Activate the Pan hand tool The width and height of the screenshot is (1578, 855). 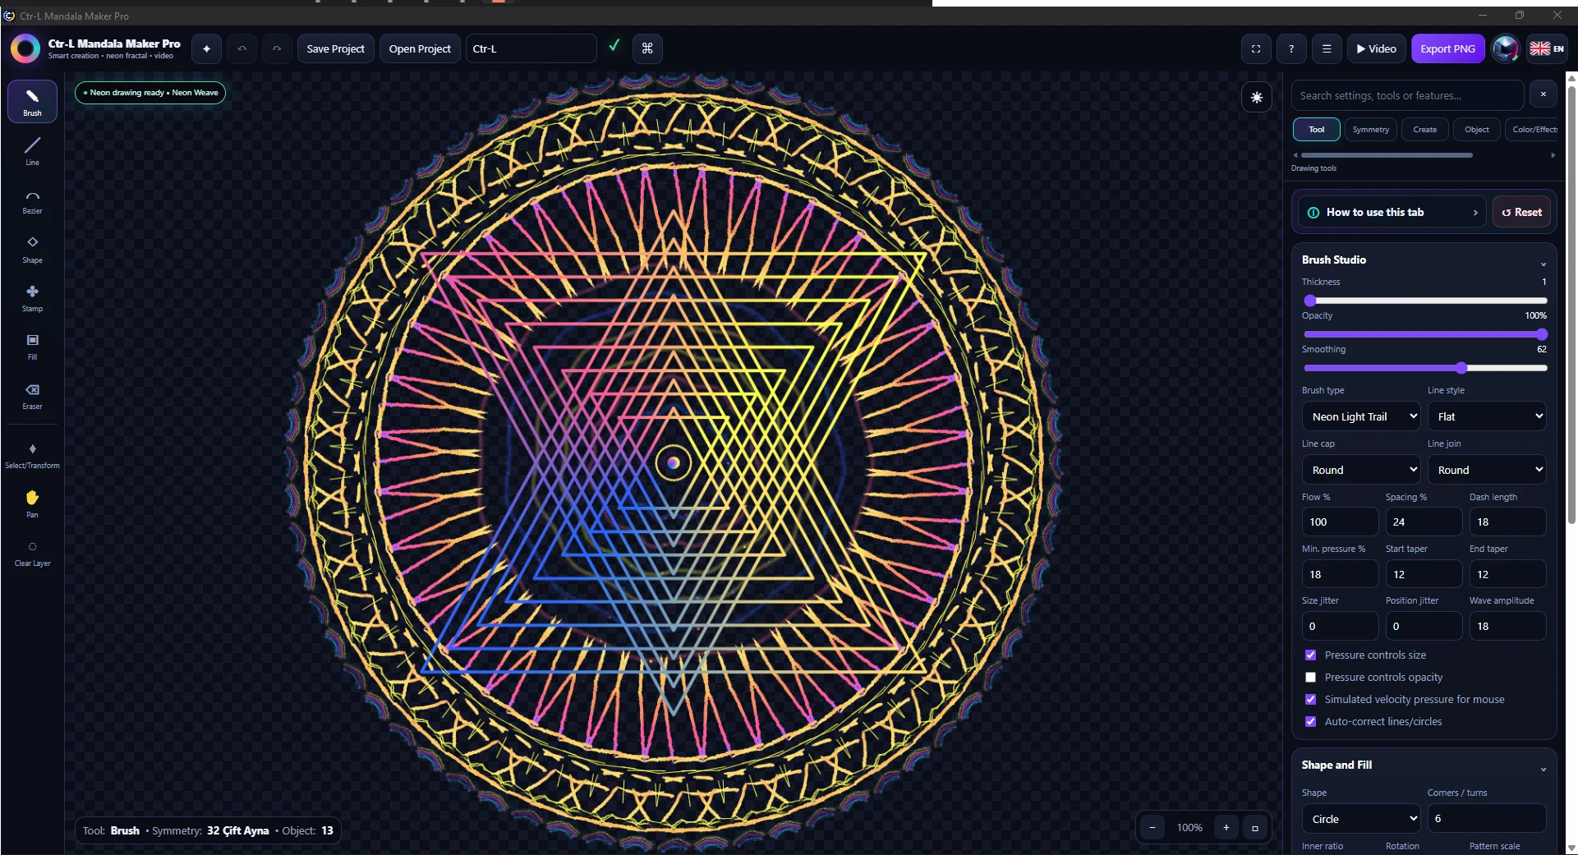(32, 503)
